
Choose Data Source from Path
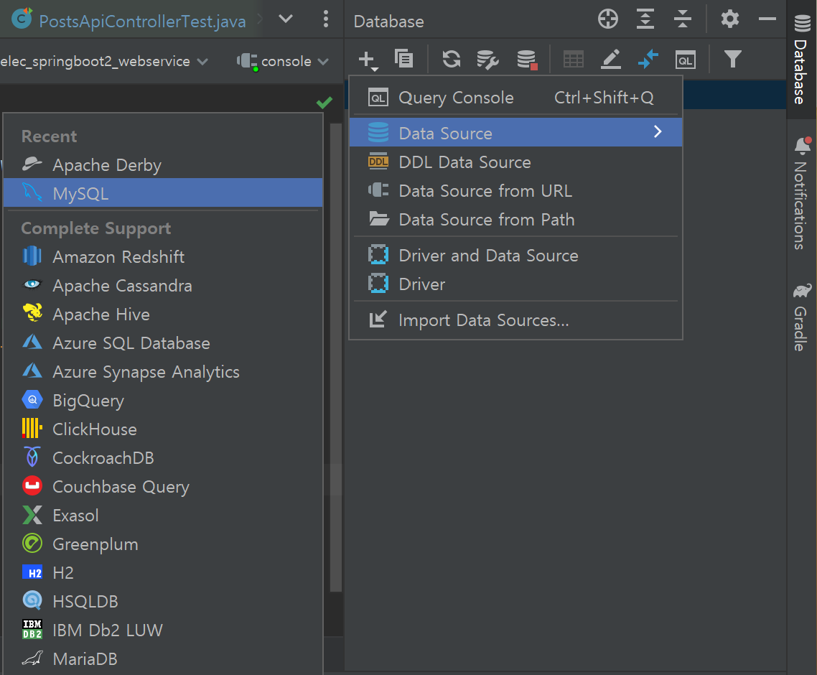(515, 220)
